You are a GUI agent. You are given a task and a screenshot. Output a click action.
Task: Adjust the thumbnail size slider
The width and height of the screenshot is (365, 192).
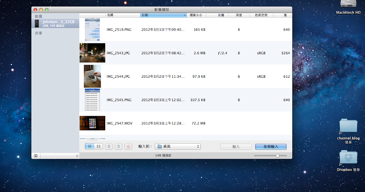coord(277,155)
